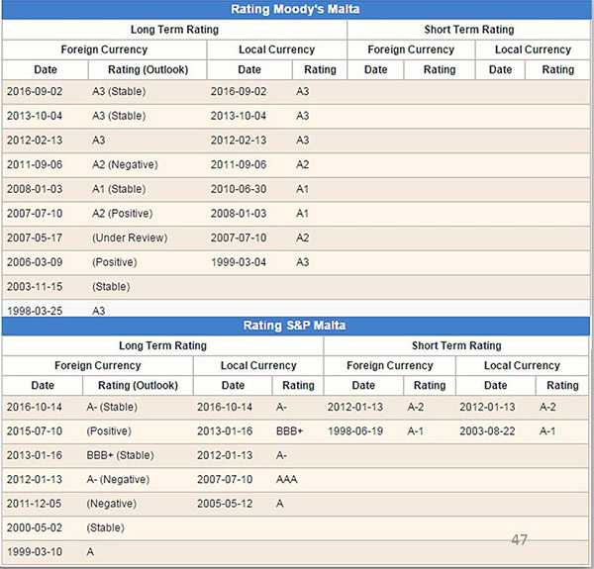Click the Rating Moody's Malta title bar
Viewport: 594px width, 569px height.
click(296, 10)
